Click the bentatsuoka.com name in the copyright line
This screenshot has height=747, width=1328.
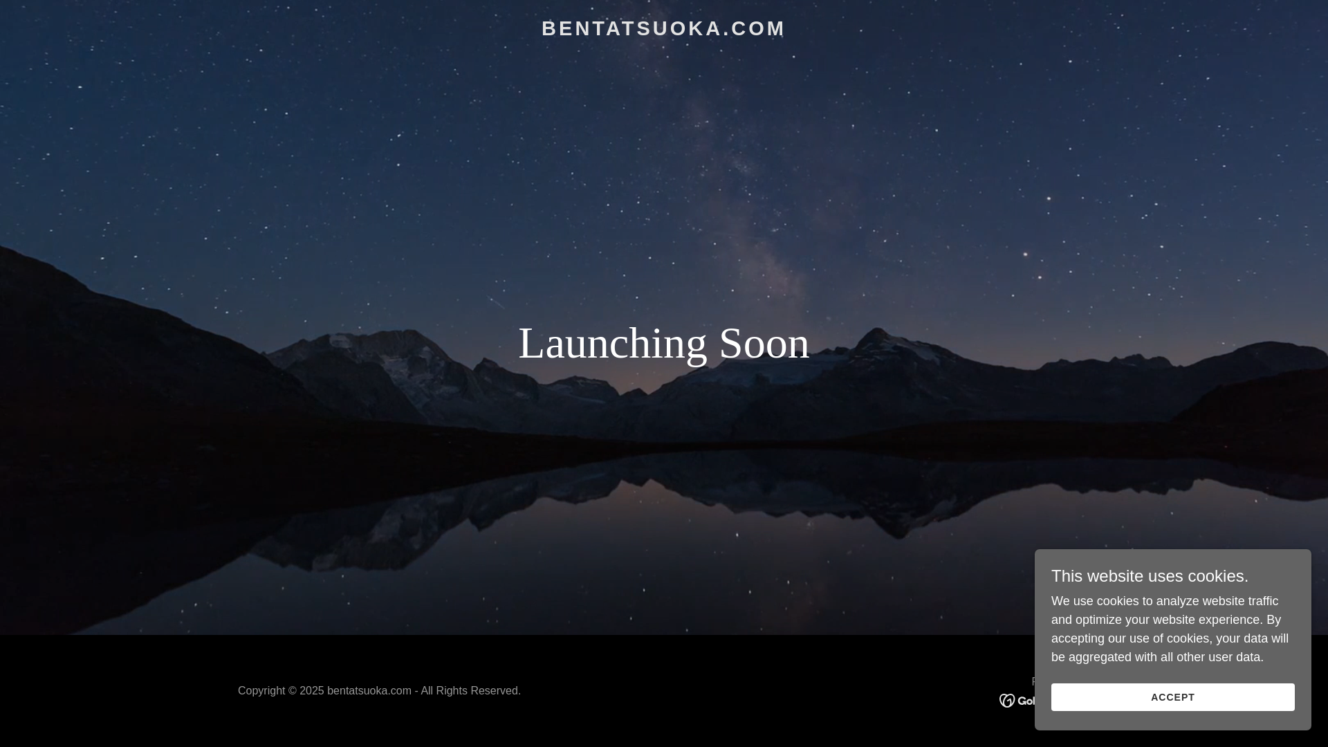[x=369, y=691]
